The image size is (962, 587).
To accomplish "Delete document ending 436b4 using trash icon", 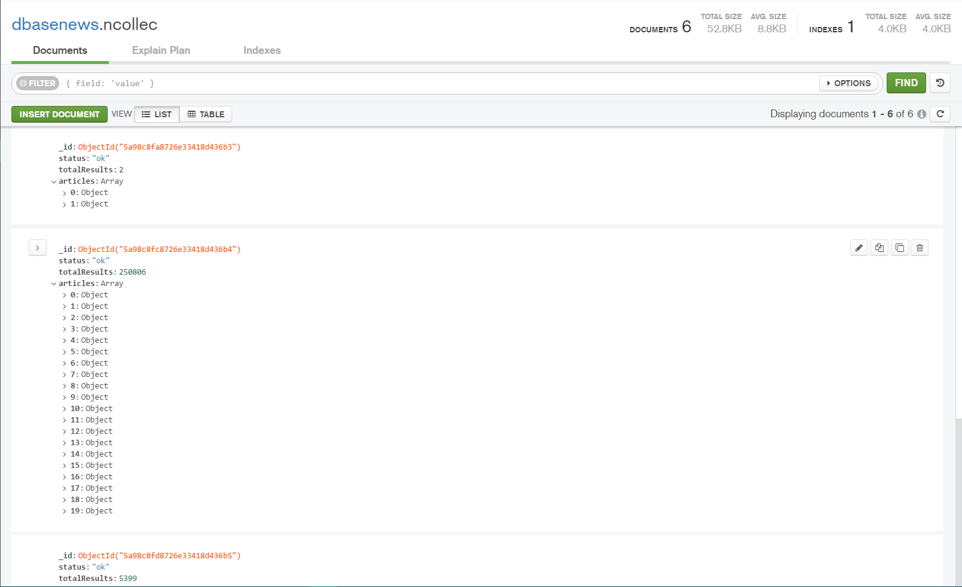I will (x=920, y=248).
